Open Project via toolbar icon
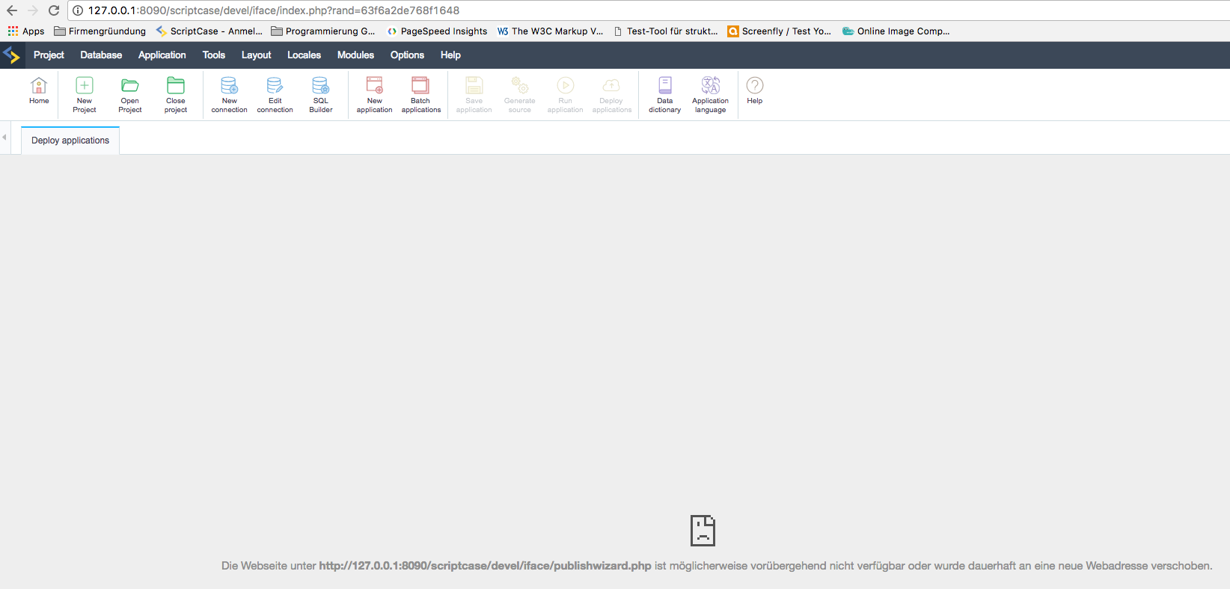Screen dimensions: 1230x589 tap(130, 95)
